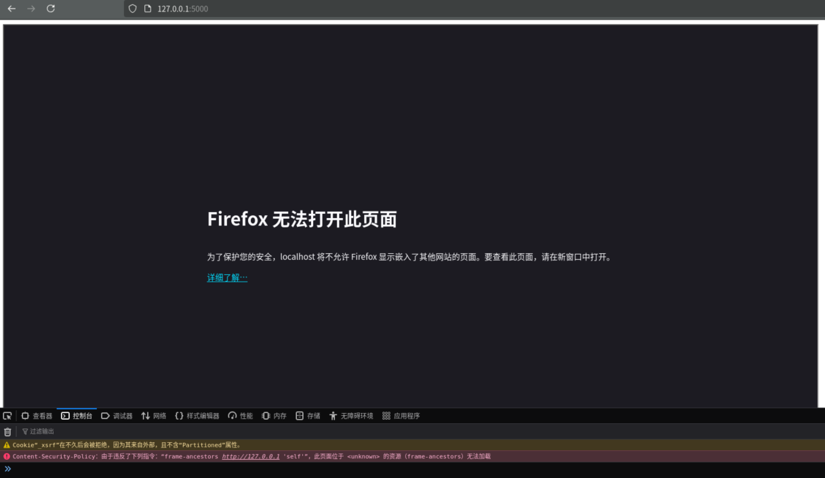
Task: Switch to the 查看器 inspector tab
Action: [37, 416]
